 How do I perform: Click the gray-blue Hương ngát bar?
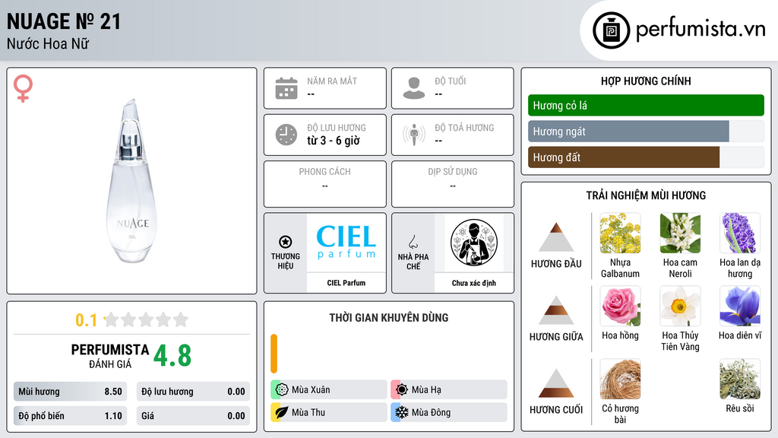pyautogui.click(x=628, y=132)
